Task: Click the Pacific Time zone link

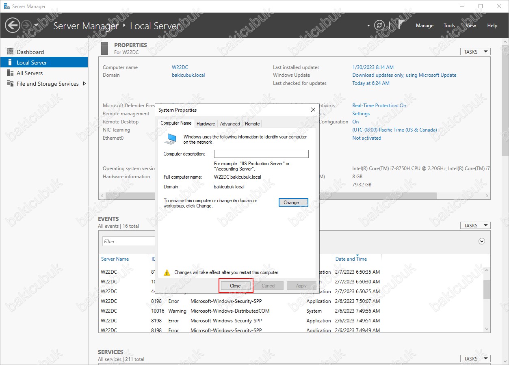Action: (394, 130)
